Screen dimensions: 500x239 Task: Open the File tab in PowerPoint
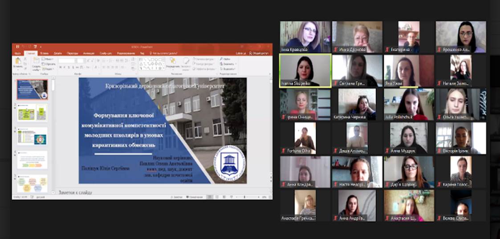(18, 53)
